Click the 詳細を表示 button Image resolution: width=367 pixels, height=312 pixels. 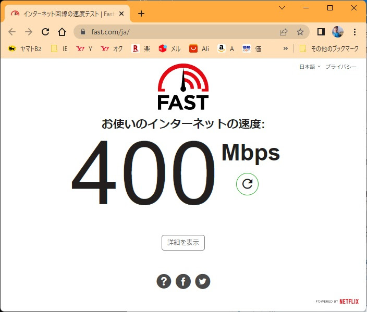tap(184, 243)
